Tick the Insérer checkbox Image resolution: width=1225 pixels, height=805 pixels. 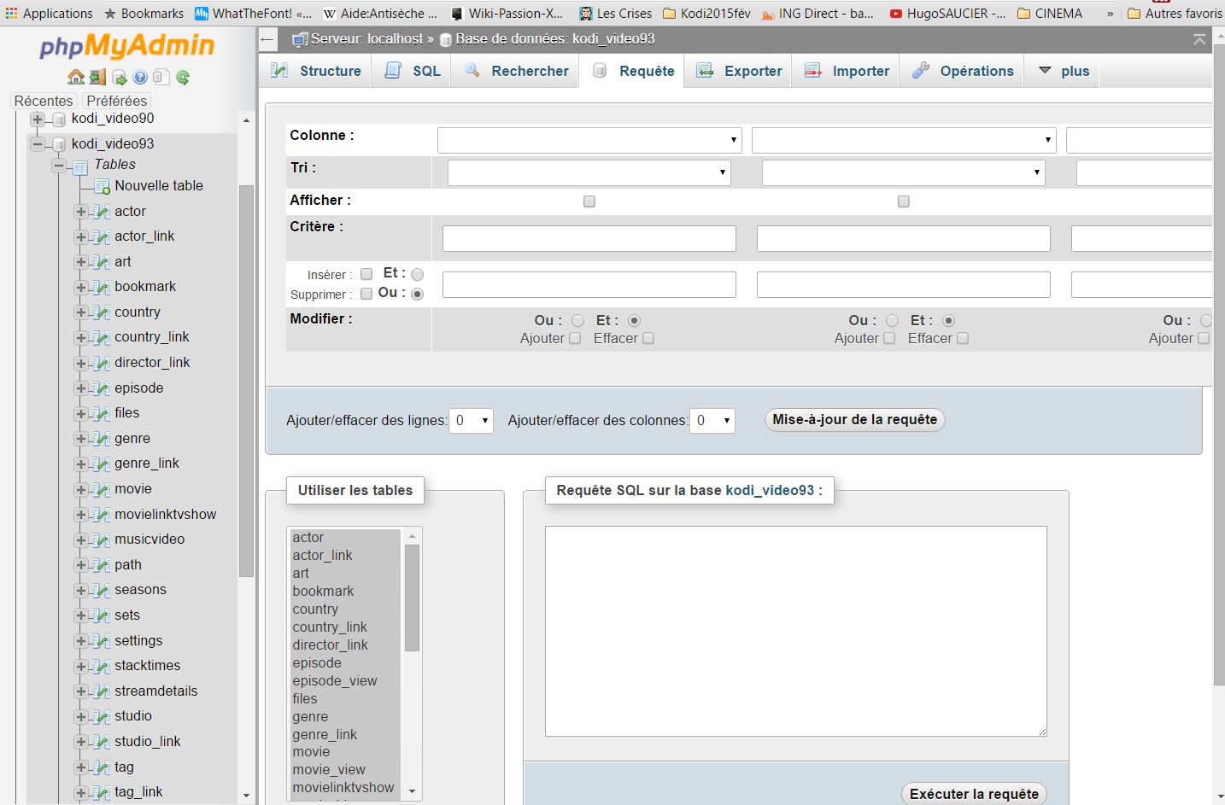point(366,274)
